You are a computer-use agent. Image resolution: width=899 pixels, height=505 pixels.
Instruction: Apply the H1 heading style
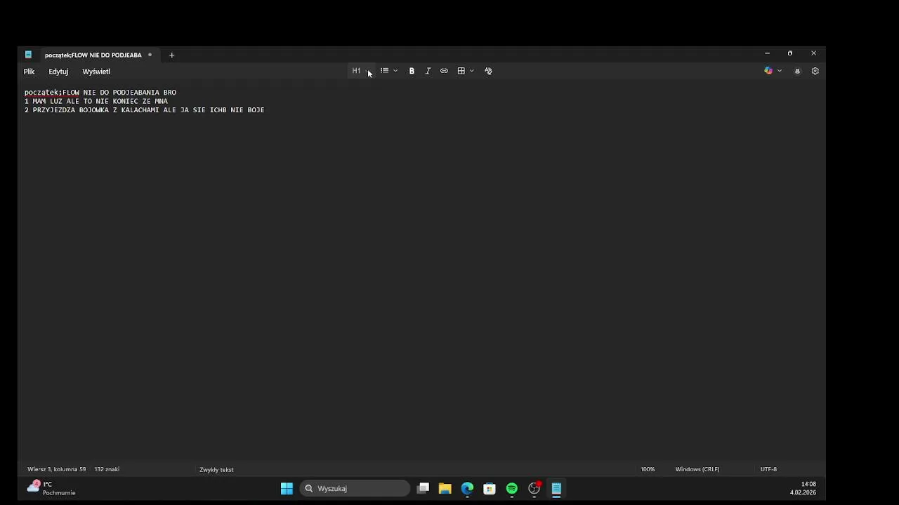[x=356, y=71]
